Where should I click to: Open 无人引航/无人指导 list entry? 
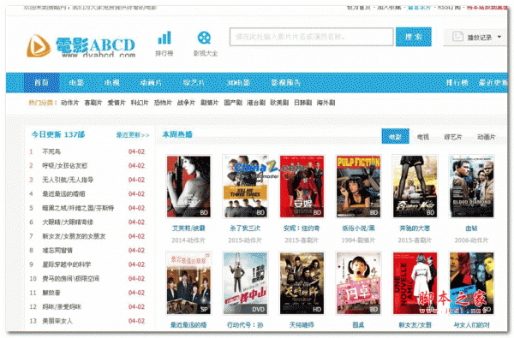point(68,180)
